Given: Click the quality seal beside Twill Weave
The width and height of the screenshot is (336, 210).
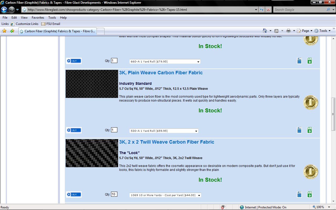Looking at the screenshot, I should click(311, 172).
